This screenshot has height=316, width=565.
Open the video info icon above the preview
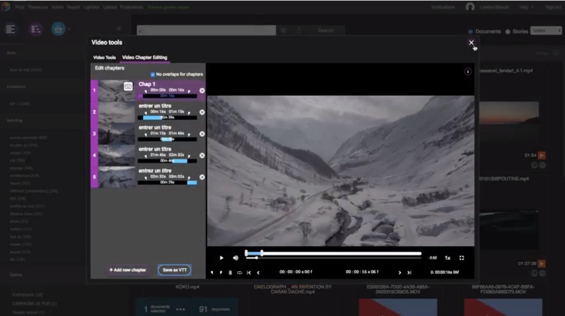click(x=468, y=72)
